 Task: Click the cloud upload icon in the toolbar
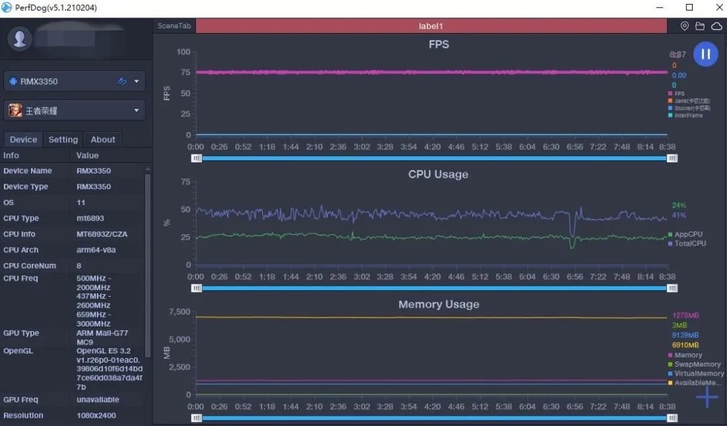click(x=716, y=26)
